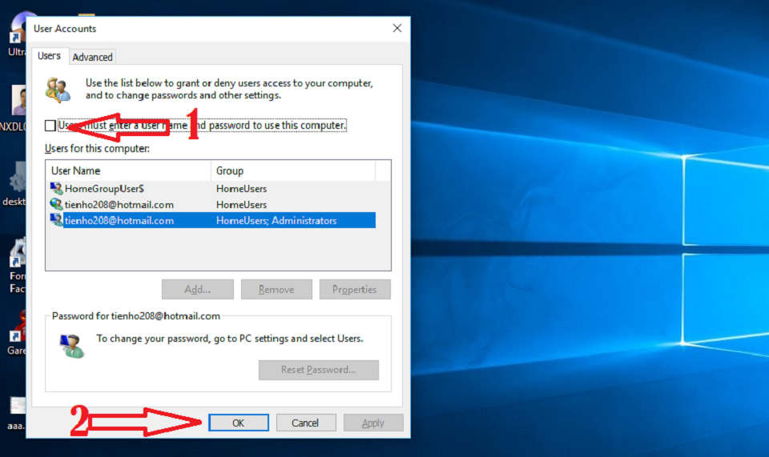Select the HomeGroupUser$ row in users list
The height and width of the screenshot is (457, 769).
tap(212, 189)
